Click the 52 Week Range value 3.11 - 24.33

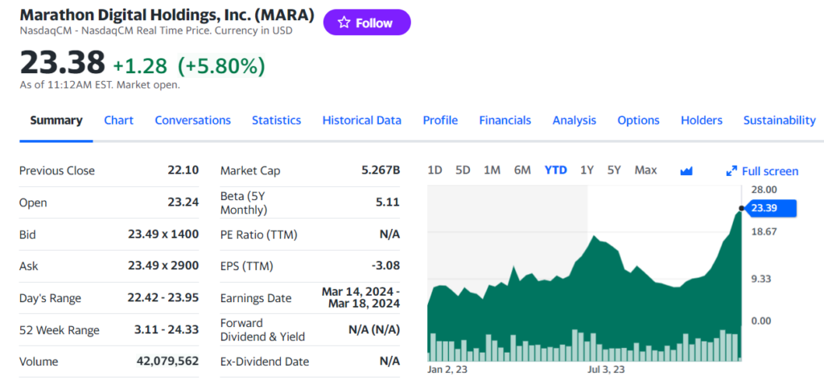point(167,329)
